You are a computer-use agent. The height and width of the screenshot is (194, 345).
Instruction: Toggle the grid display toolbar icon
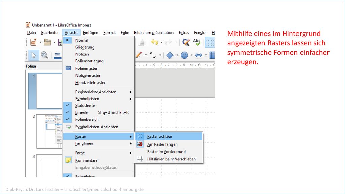(210, 42)
